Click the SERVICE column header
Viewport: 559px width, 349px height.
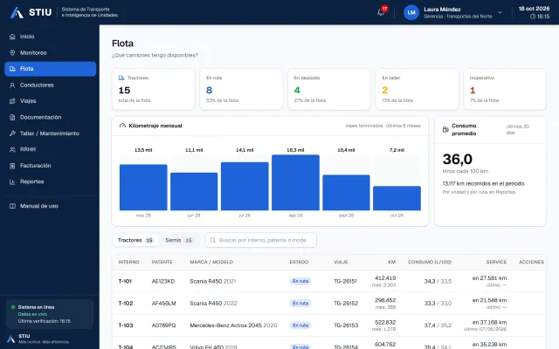coord(496,262)
